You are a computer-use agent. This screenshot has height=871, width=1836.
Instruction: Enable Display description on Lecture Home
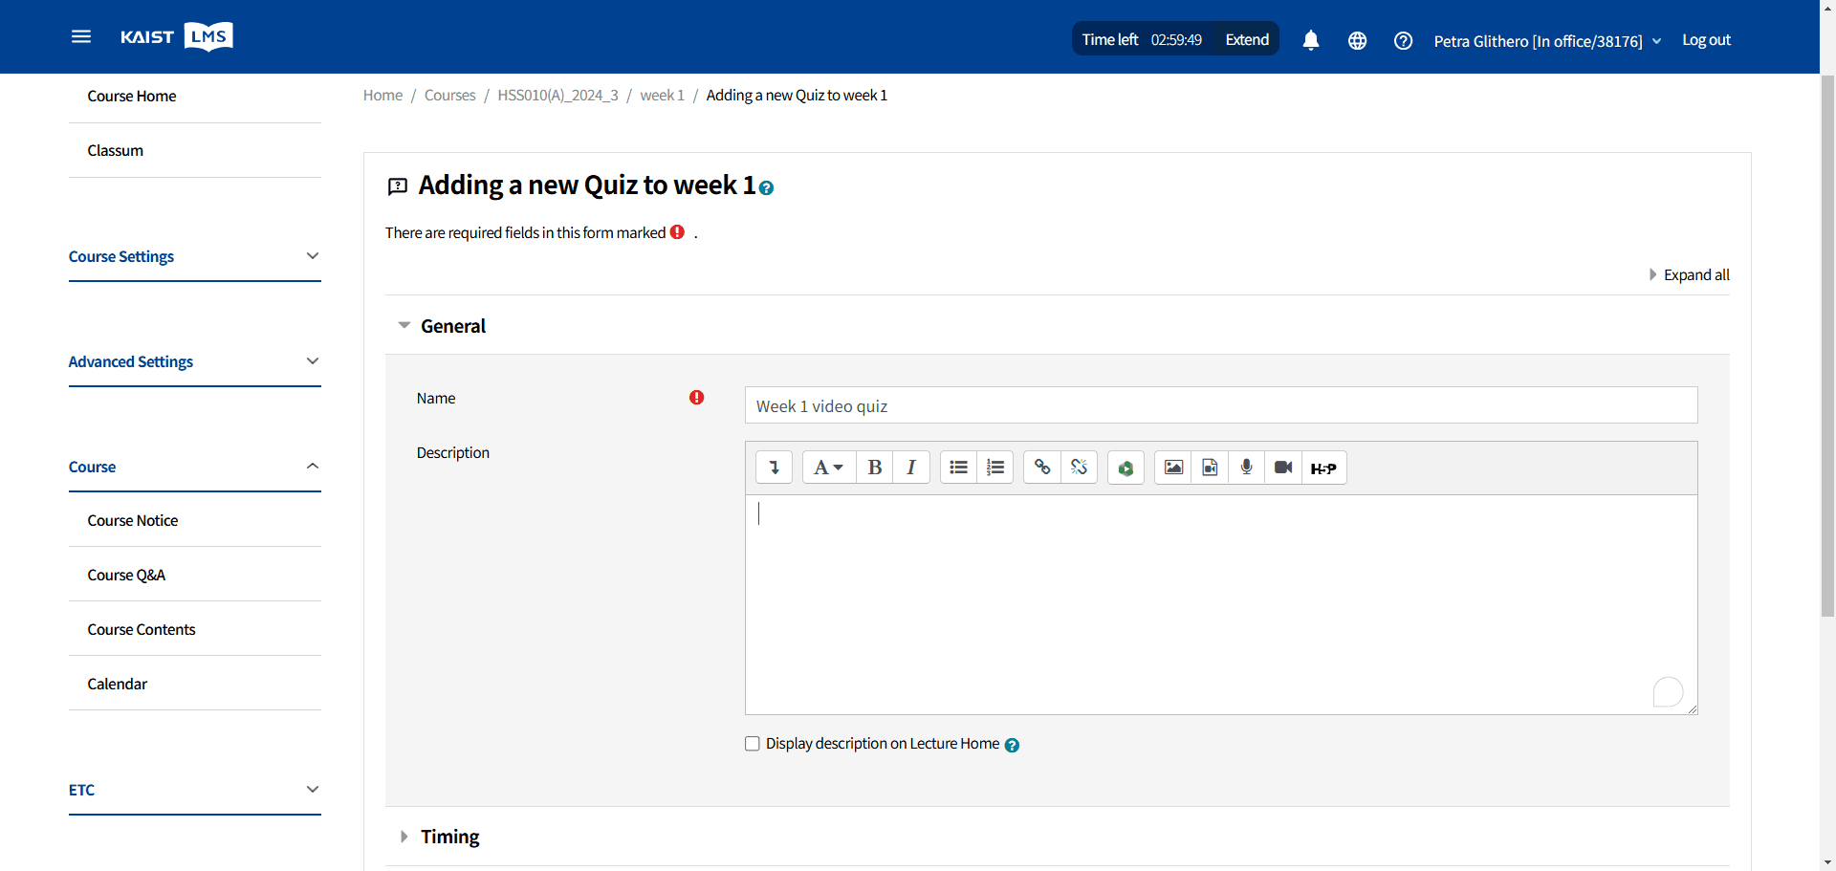click(753, 744)
